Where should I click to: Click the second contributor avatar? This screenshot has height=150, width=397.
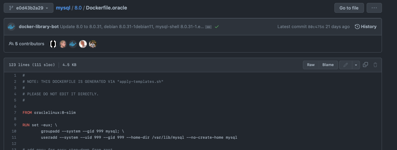coord(63,44)
